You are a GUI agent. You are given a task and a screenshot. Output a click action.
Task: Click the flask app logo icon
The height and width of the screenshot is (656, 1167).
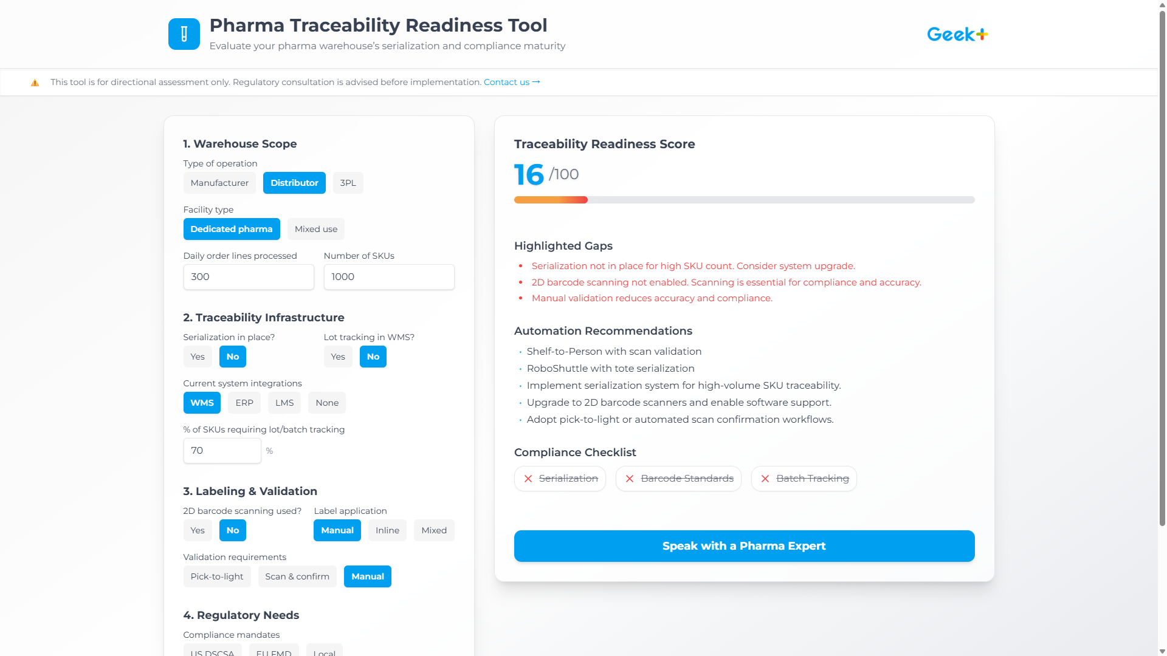pyautogui.click(x=184, y=34)
